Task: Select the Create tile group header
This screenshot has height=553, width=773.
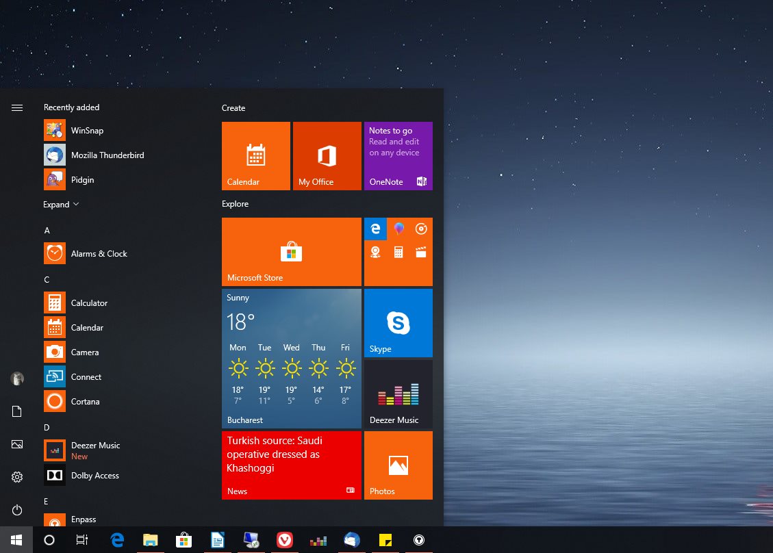Action: coord(233,108)
